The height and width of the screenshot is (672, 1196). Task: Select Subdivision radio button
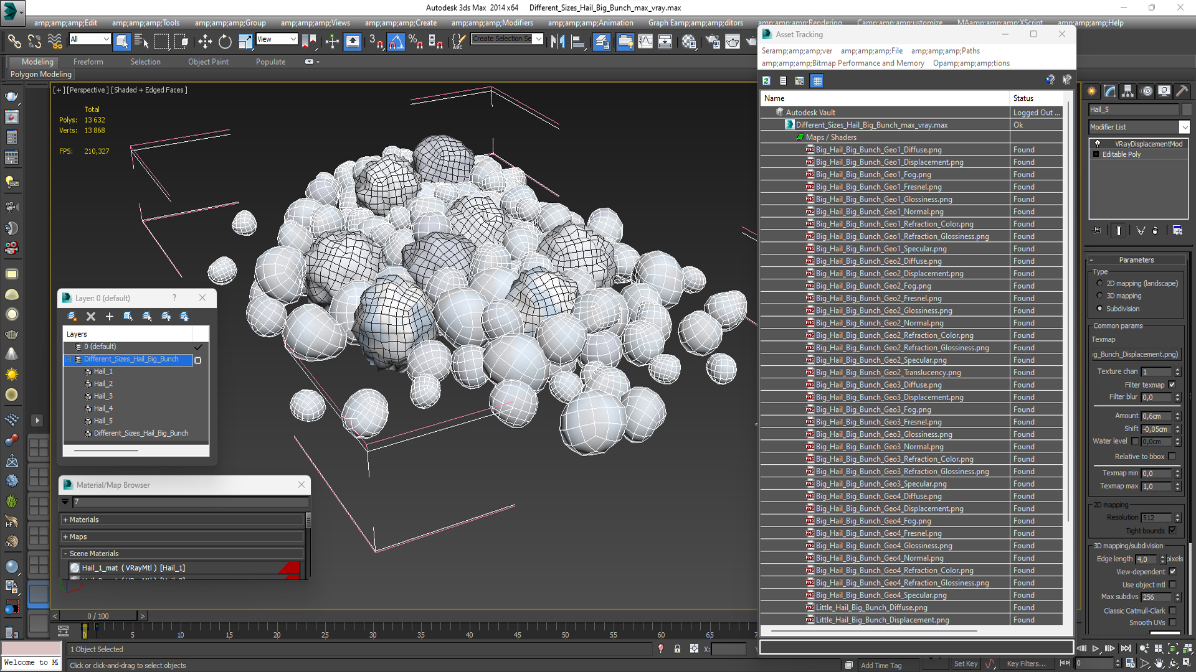pos(1099,309)
